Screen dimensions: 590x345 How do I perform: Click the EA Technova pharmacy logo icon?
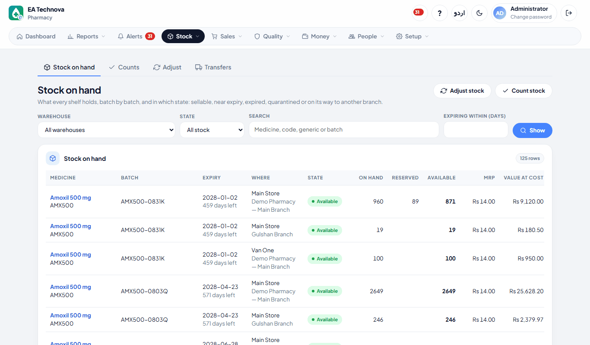click(16, 13)
